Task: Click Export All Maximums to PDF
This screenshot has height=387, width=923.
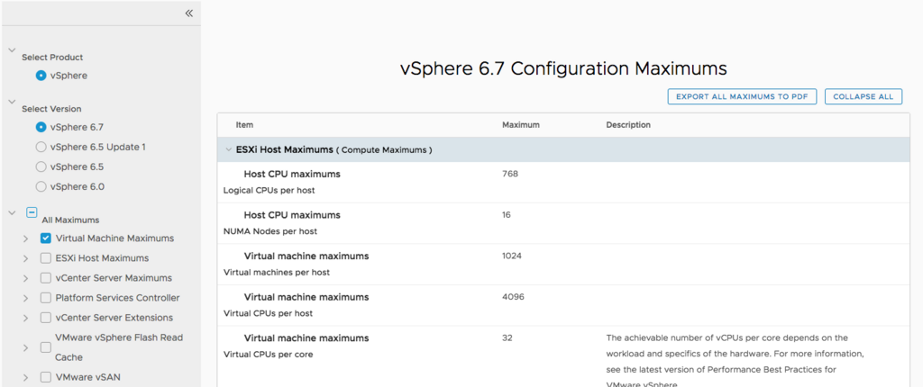Action: click(742, 97)
